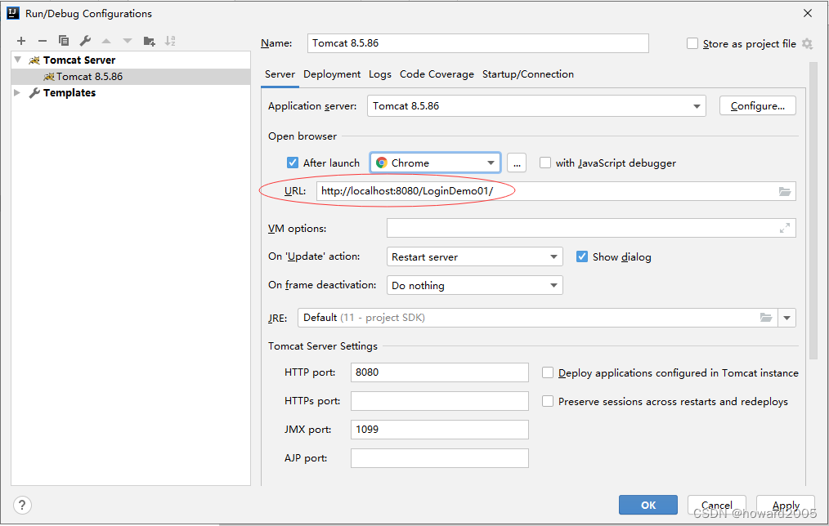Viewport: 829px width, 526px height.
Task: Open Code Coverage tab
Action: coord(437,74)
